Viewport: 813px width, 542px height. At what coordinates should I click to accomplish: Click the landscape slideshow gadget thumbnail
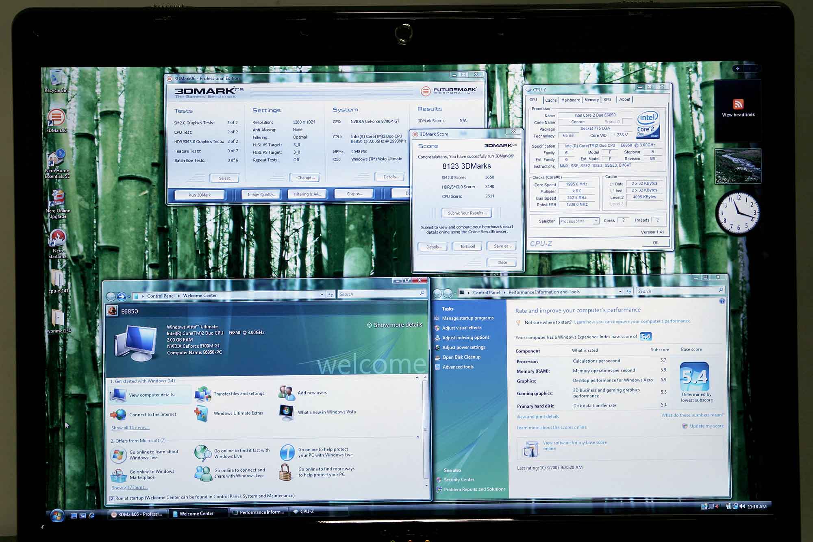point(738,166)
